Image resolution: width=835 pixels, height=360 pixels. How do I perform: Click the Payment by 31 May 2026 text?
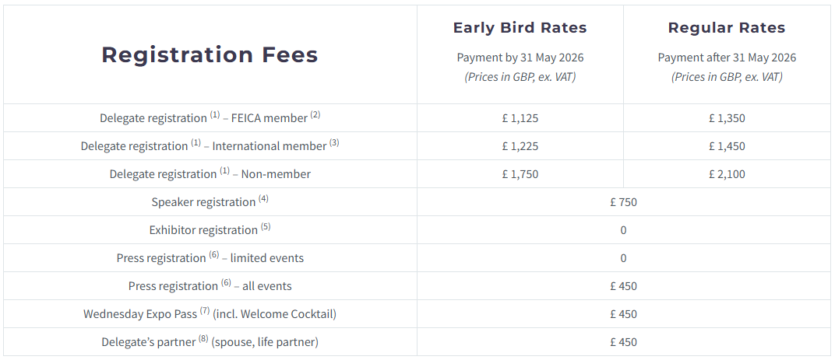(520, 58)
